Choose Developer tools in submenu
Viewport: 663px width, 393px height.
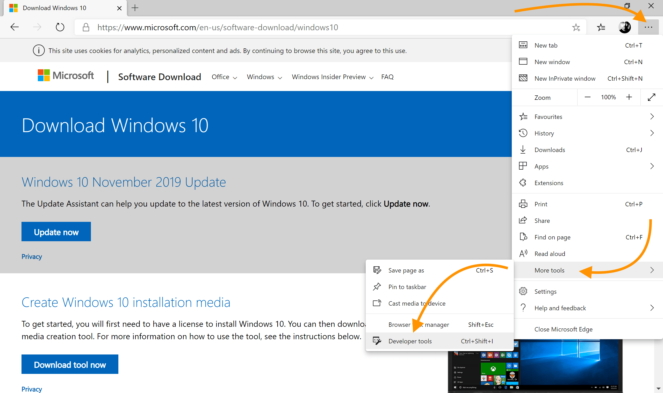(439, 341)
